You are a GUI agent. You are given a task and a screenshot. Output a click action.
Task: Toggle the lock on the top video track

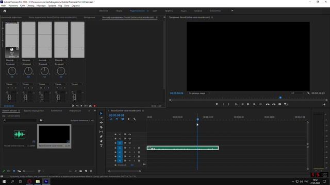click(115, 134)
